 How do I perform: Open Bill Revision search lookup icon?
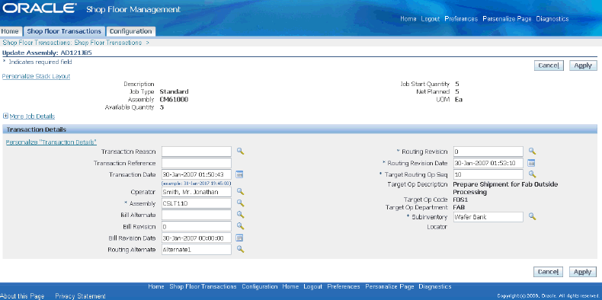[240, 226]
